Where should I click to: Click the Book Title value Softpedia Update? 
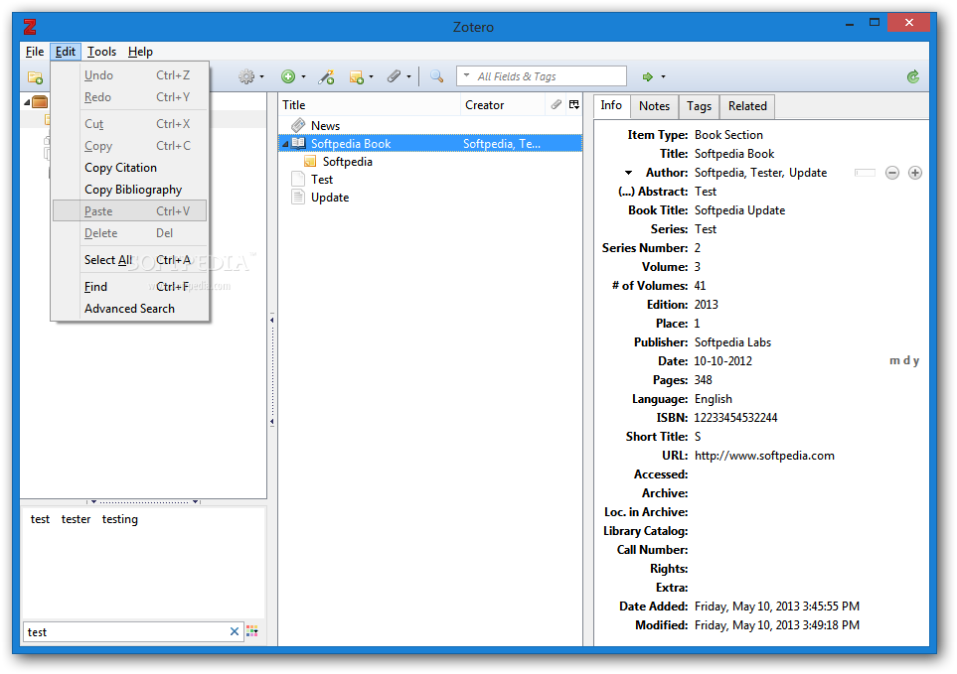click(739, 210)
